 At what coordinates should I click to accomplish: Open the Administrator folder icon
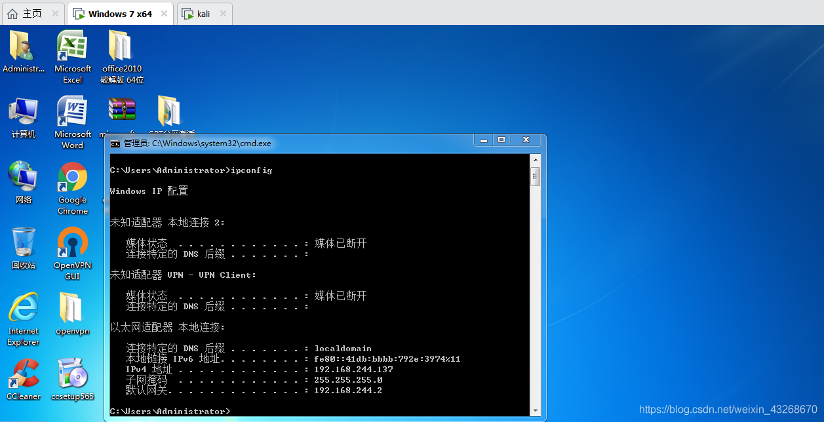click(23, 47)
